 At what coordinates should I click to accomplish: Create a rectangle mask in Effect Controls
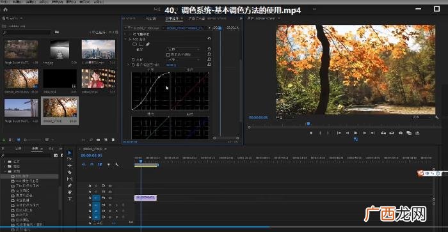click(141, 44)
